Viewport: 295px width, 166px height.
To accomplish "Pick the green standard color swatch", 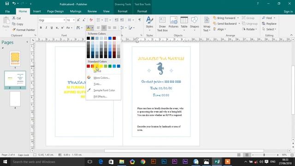I will click(x=110, y=66).
